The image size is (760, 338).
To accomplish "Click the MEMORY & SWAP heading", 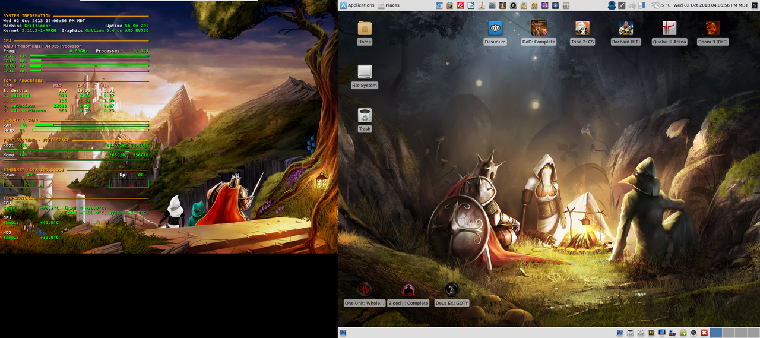I will pos(20,121).
